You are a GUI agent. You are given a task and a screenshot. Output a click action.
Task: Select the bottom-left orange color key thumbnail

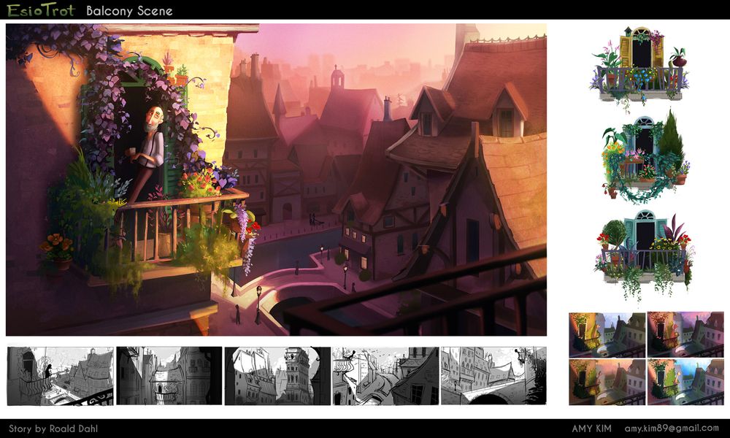[x=607, y=382]
